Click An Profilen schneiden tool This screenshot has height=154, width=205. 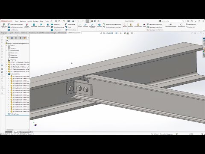(x=15, y=24)
